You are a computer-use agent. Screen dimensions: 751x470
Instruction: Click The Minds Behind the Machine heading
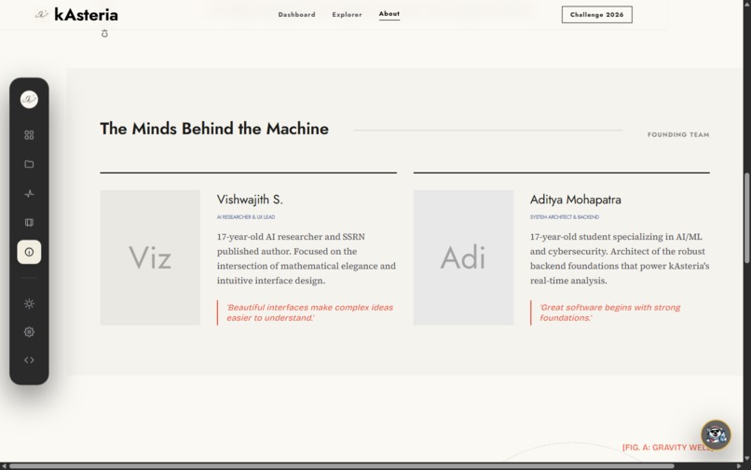214,129
